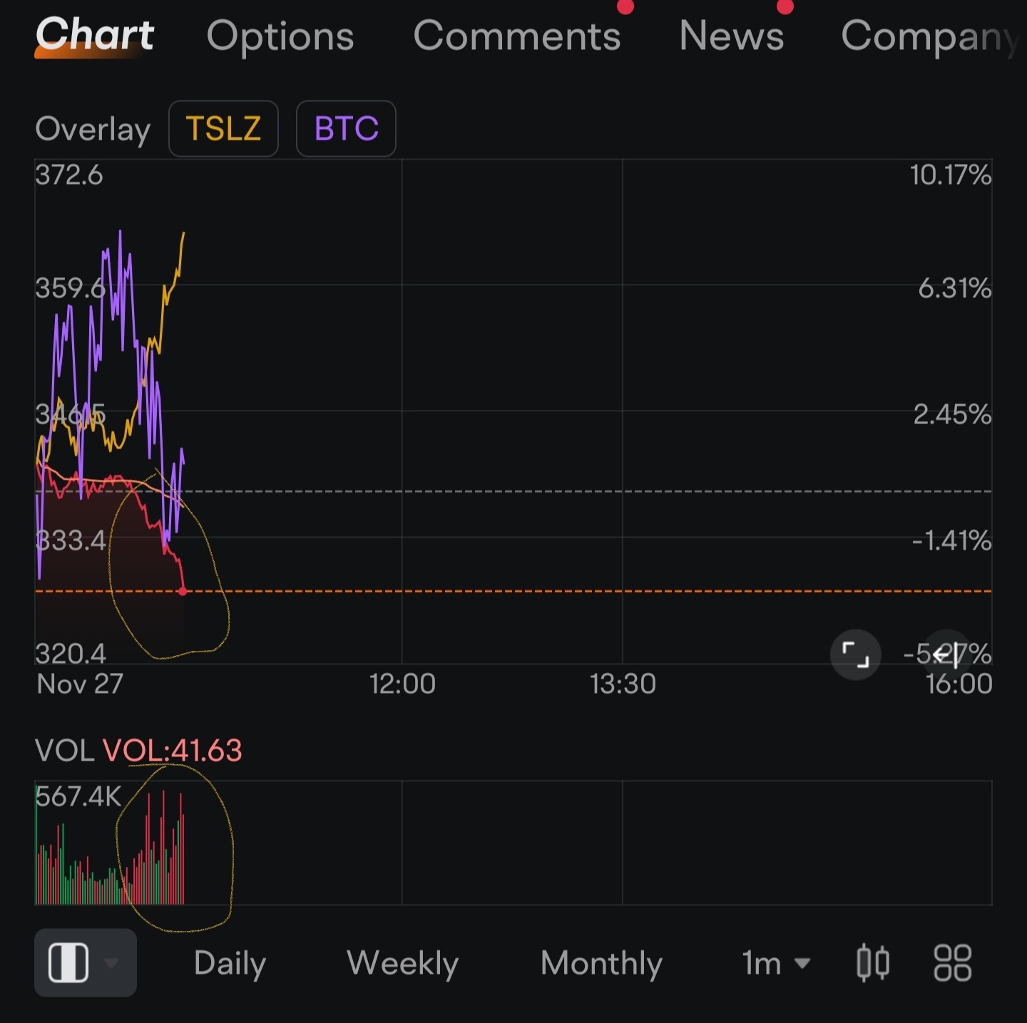
Task: Click the 16:00 time axis label
Action: click(959, 684)
